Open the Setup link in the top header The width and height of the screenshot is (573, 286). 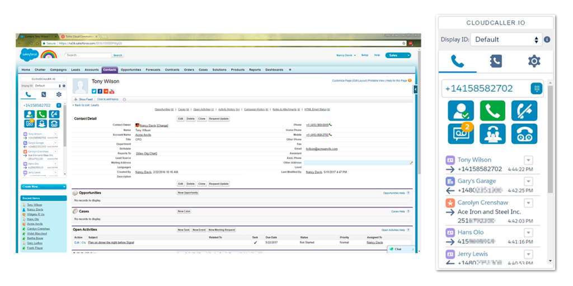[x=365, y=55]
